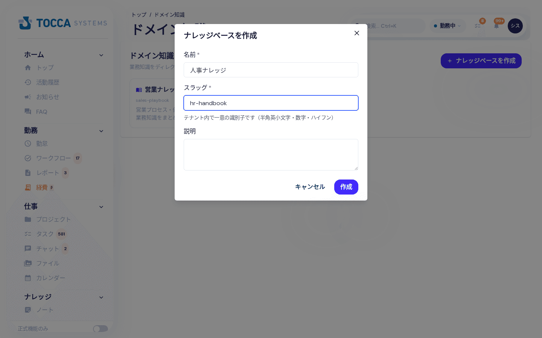Select お知らせ menu label

coord(48,97)
